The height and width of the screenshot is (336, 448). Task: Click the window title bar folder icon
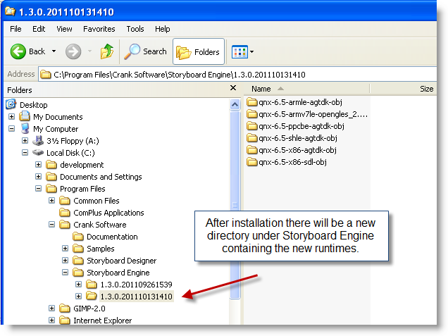(10, 11)
